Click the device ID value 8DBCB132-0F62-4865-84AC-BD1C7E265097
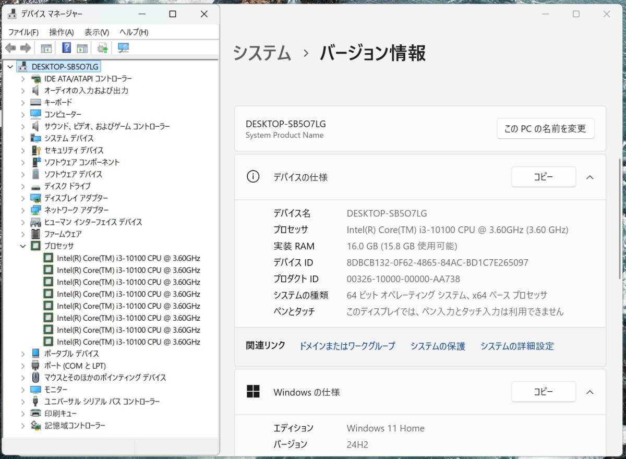Image resolution: width=626 pixels, height=459 pixels. point(438,262)
